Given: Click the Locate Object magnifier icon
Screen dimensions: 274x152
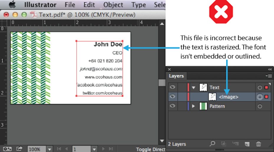Looking at the screenshot, I should pos(212,144).
